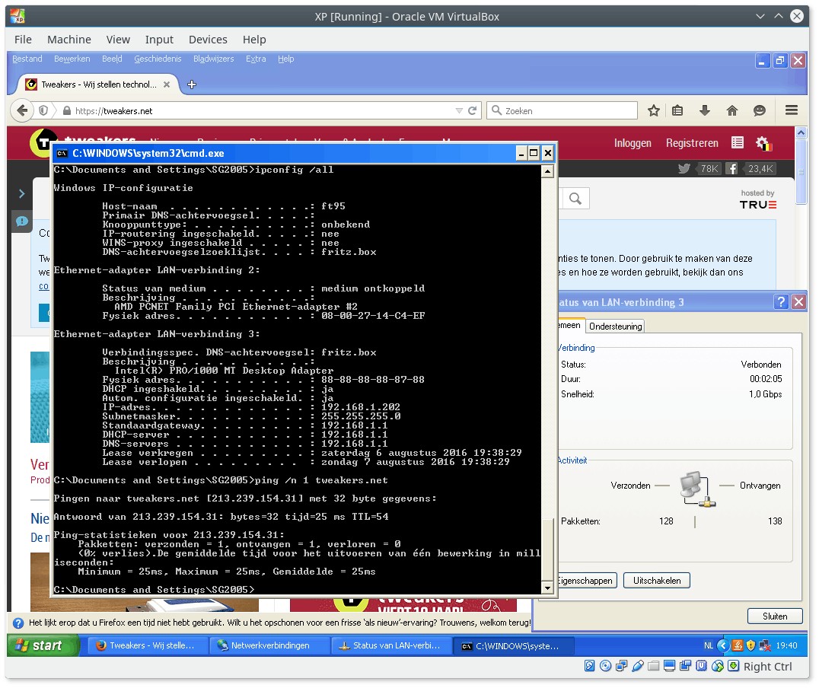
Task: Click the Twitter icon on Tweakers page
Action: point(684,169)
